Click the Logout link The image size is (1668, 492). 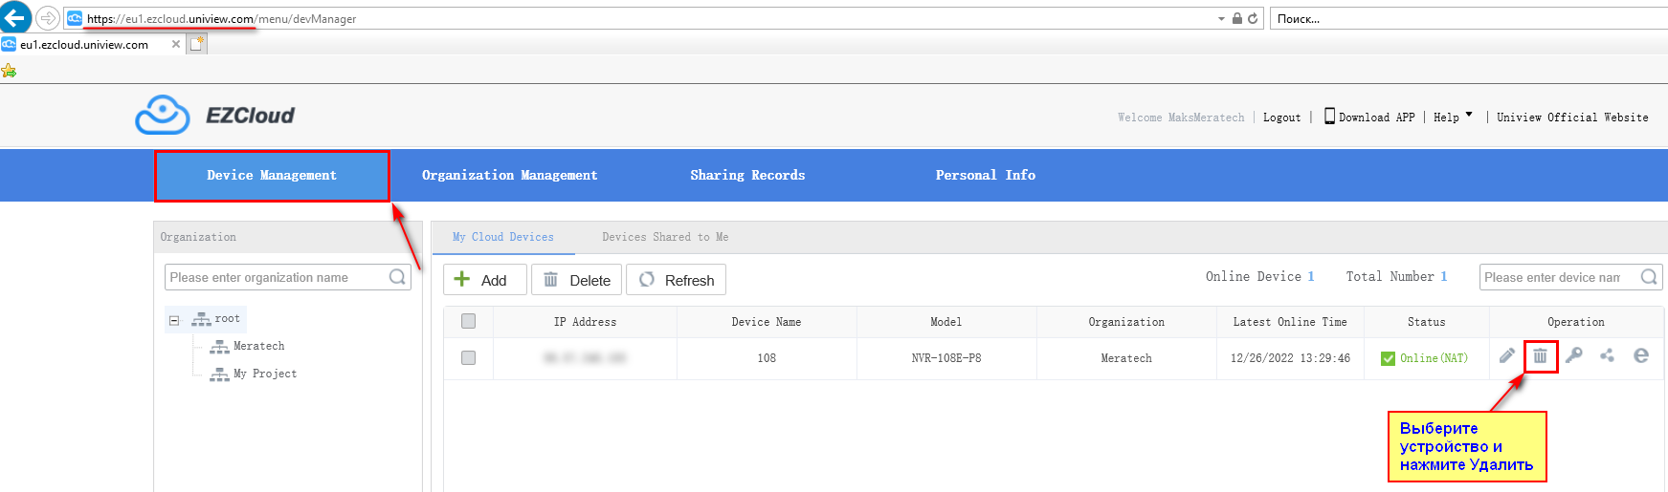click(x=1281, y=118)
